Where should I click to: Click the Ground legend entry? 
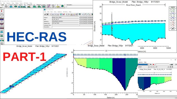tap(173, 29)
